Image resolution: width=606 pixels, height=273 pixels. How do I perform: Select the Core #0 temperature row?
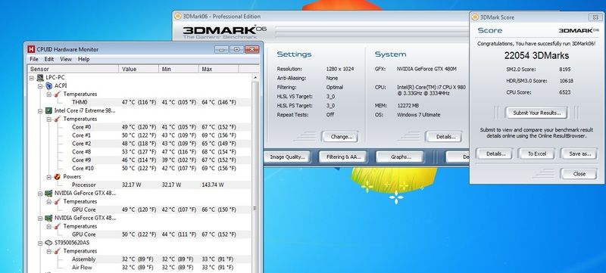139,127
